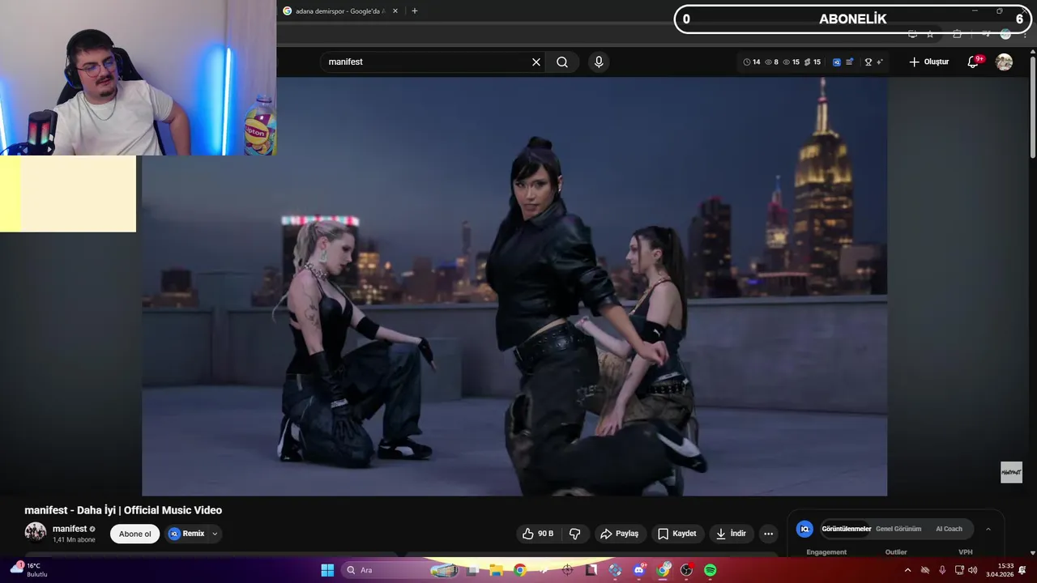1037x583 pixels.
Task: Subscribe with Abone ol button
Action: pyautogui.click(x=135, y=534)
